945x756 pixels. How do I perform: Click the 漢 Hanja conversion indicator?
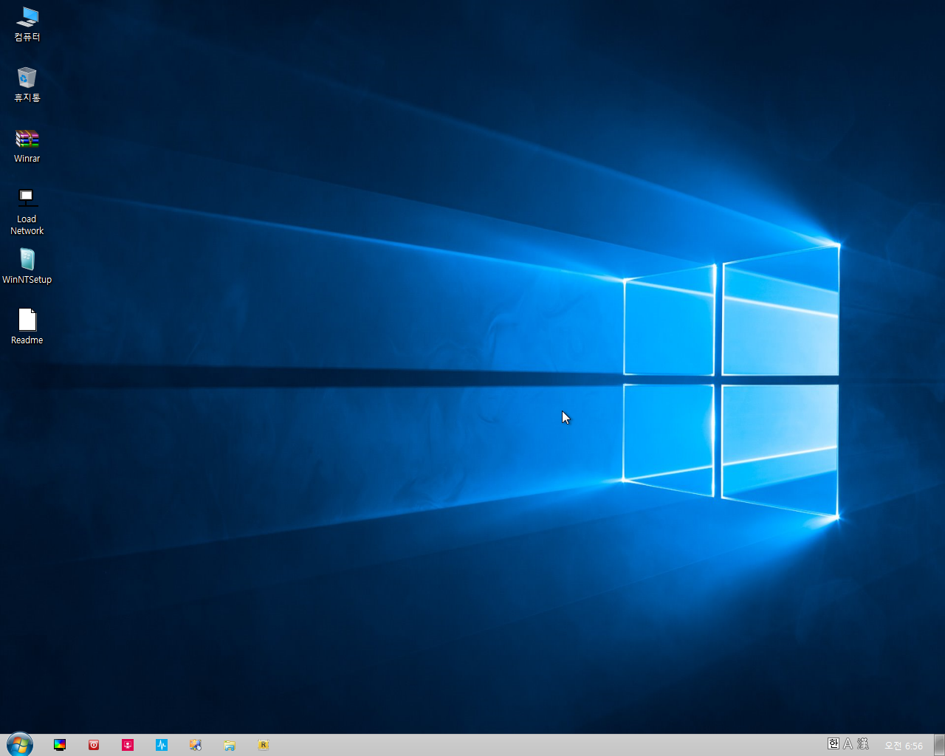pyautogui.click(x=863, y=743)
